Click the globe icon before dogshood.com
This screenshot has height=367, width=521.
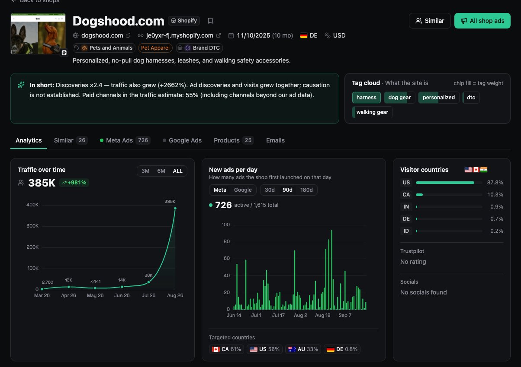[76, 35]
